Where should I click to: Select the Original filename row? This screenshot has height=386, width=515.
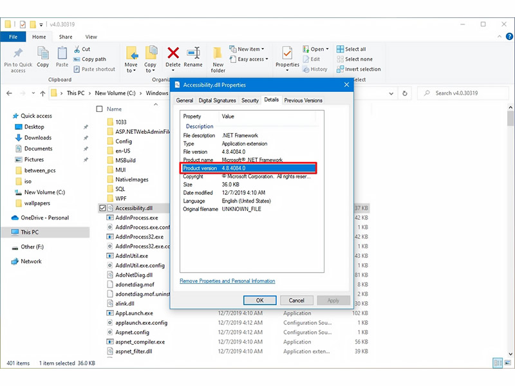coord(248,209)
